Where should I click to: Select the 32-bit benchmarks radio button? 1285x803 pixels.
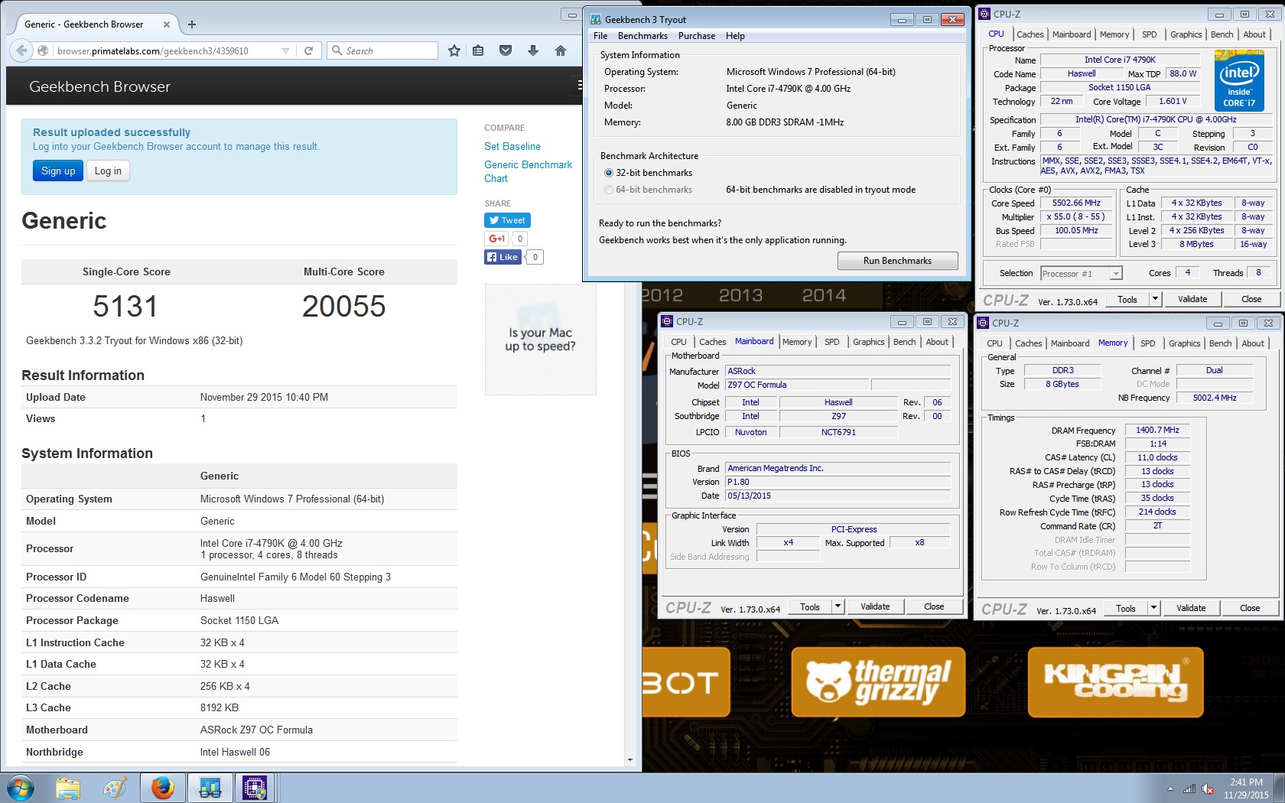coord(609,173)
